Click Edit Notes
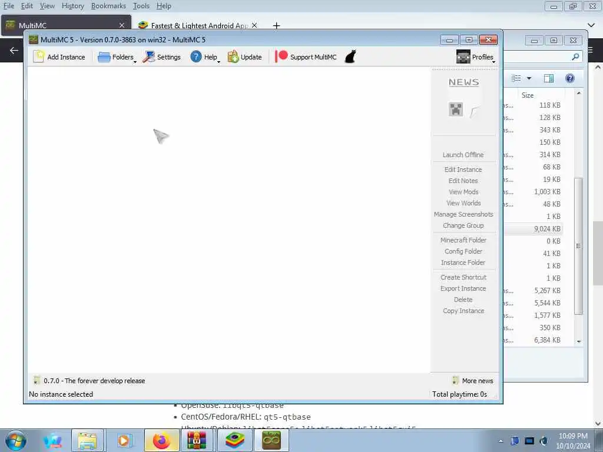This screenshot has width=603, height=452. (463, 181)
